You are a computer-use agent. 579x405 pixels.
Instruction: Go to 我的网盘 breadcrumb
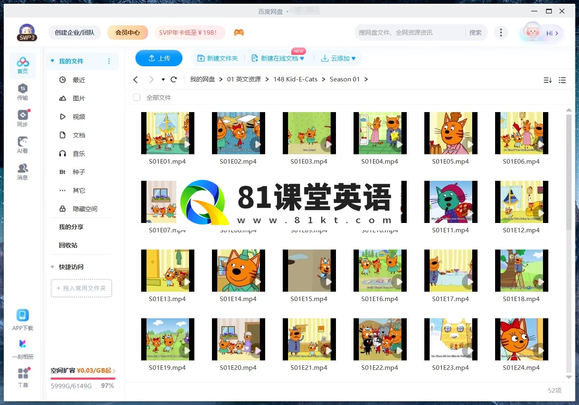(x=203, y=79)
